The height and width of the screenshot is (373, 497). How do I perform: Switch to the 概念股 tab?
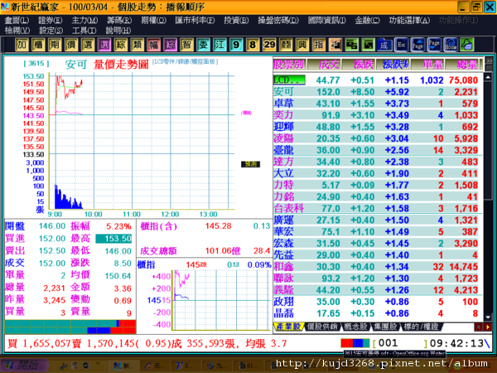point(356,327)
